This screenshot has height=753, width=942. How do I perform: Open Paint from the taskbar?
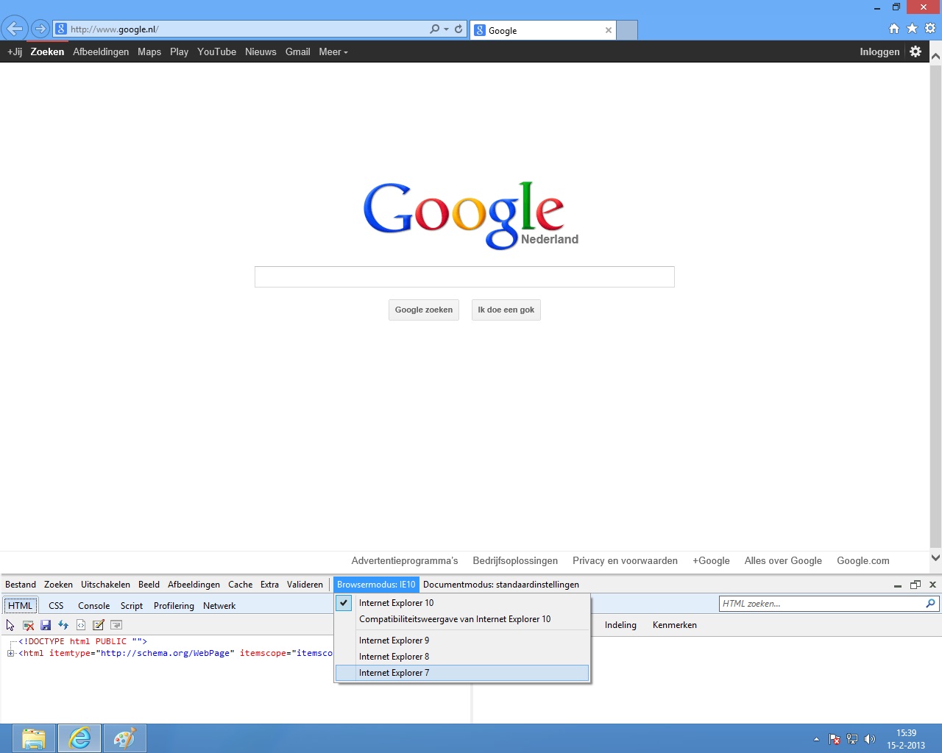125,738
